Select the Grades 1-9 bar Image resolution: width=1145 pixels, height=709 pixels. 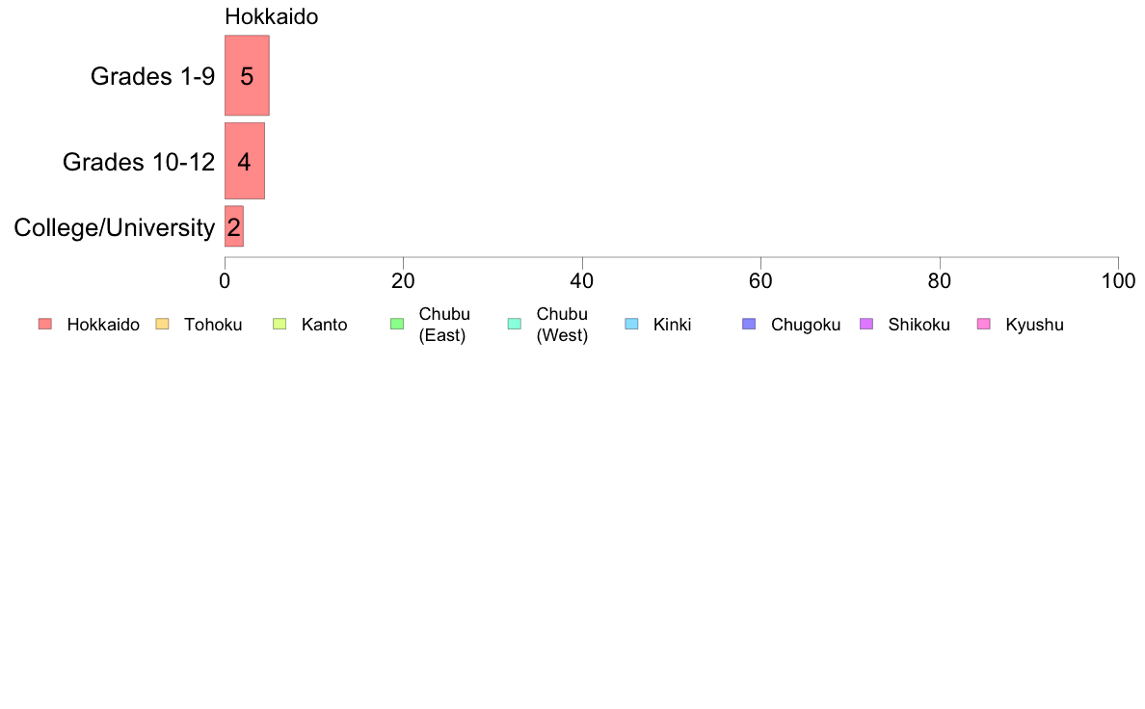point(247,76)
